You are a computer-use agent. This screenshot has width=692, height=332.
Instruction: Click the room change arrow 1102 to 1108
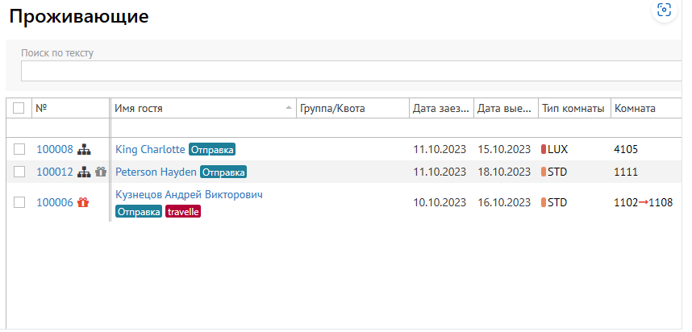pyautogui.click(x=644, y=203)
